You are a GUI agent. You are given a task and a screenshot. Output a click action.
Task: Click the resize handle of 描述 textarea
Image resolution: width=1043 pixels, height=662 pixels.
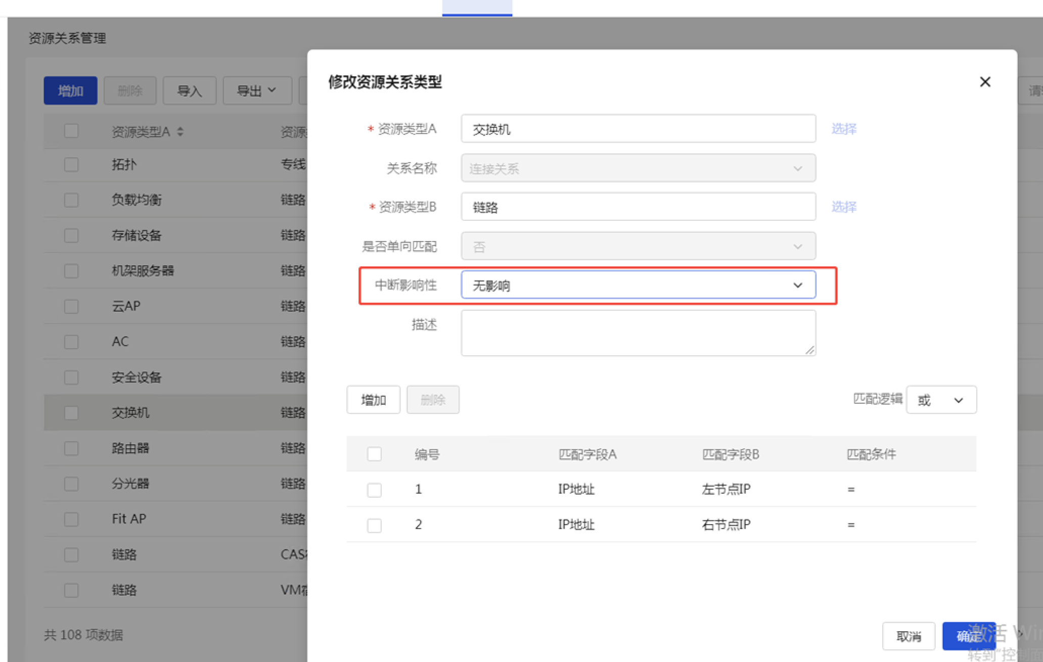tap(809, 350)
